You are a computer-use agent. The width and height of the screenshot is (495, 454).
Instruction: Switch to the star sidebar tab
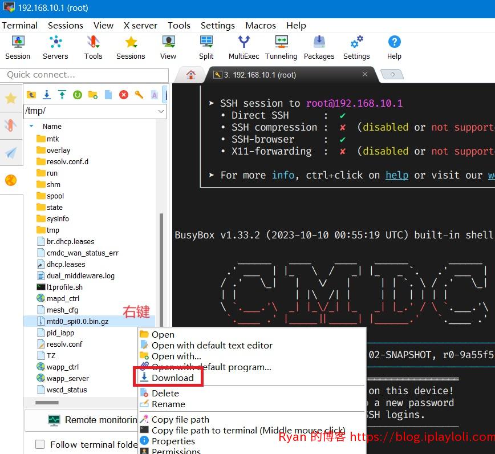(11, 98)
